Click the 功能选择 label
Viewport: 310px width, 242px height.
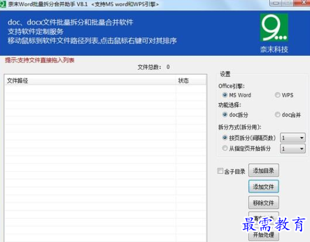click(x=230, y=105)
